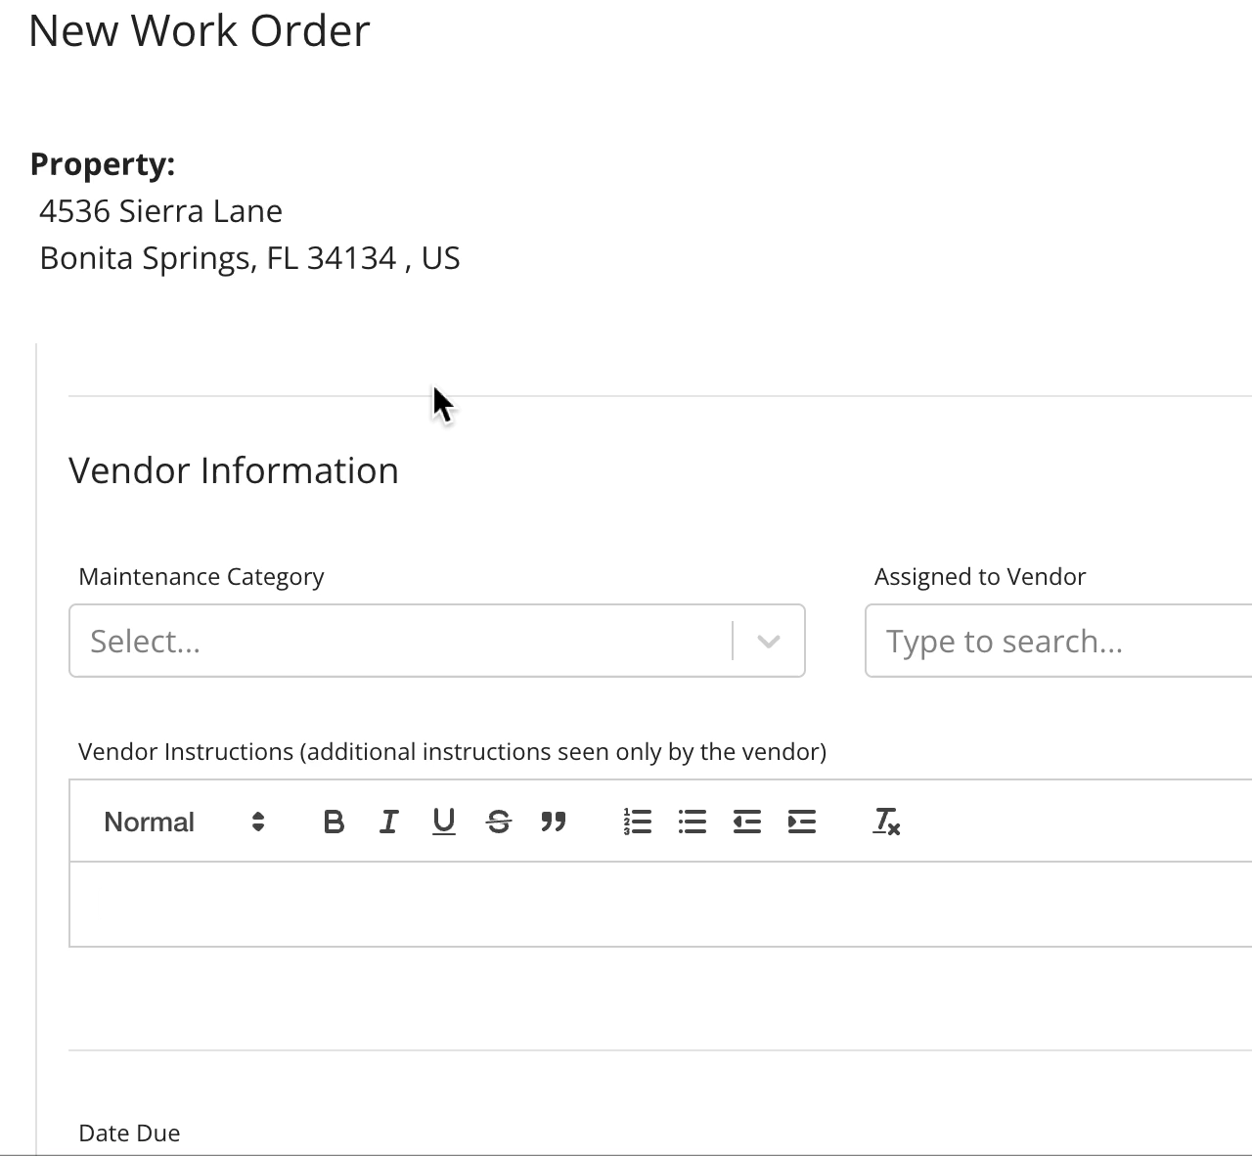Screen dimensions: 1252x1156
Task: Insert a blockquote in vendor instructions
Action: click(554, 822)
